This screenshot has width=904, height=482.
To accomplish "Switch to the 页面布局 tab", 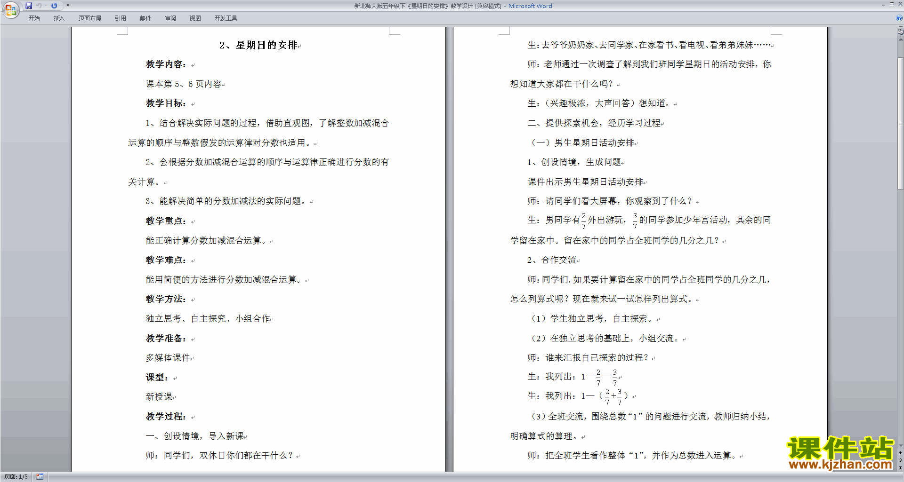I will click(x=89, y=18).
